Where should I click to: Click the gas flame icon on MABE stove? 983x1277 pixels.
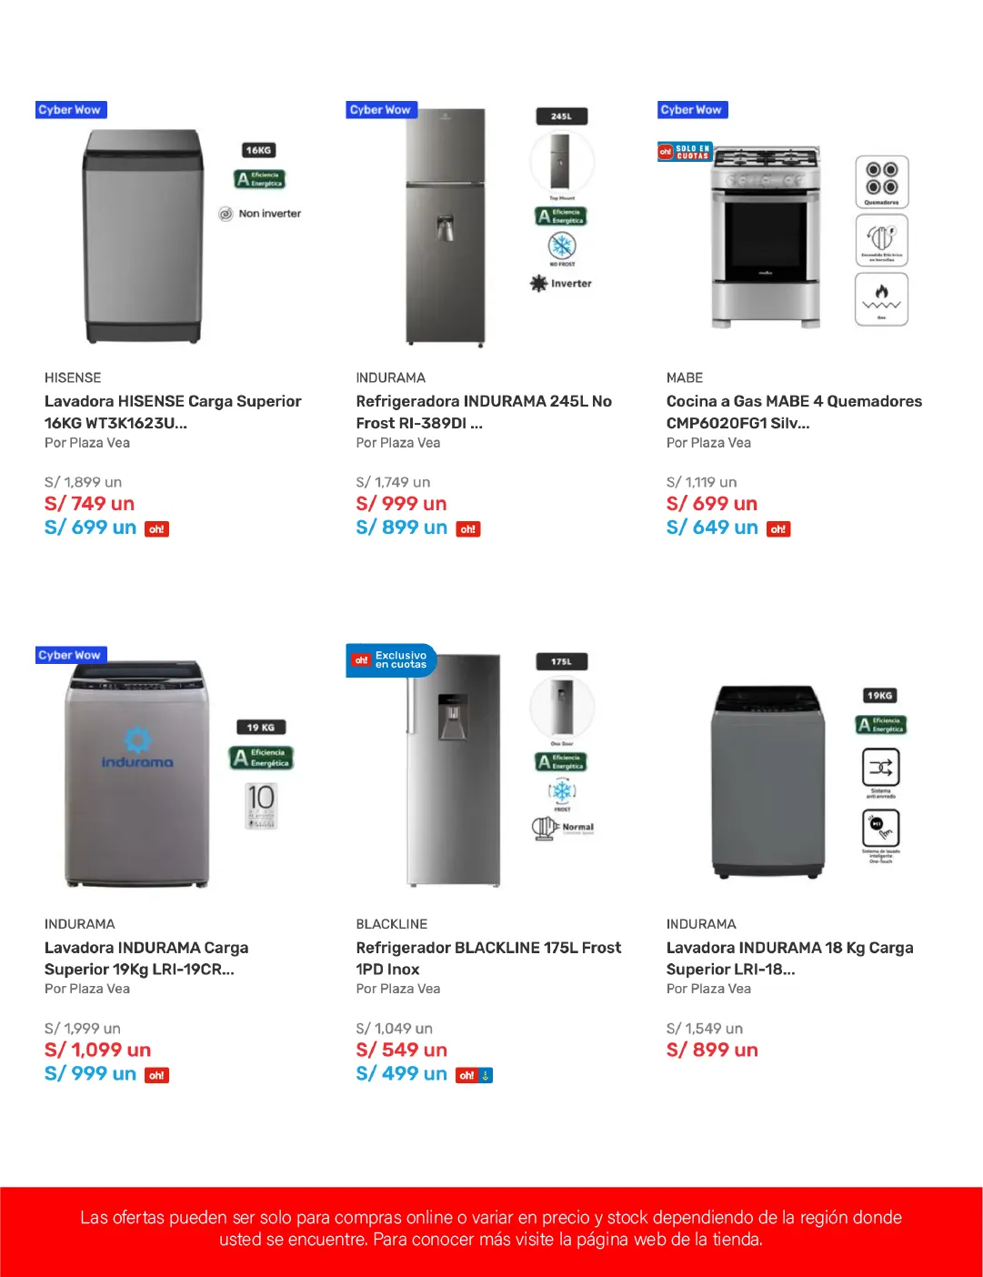[881, 297]
